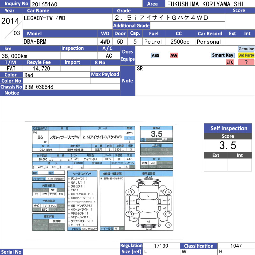Click the vehicle damage diagram in the sheet
The width and height of the screenshot is (255, 255).
tap(149, 203)
